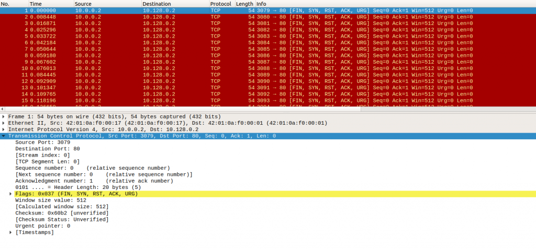Select packet number 15 in list

157,100
